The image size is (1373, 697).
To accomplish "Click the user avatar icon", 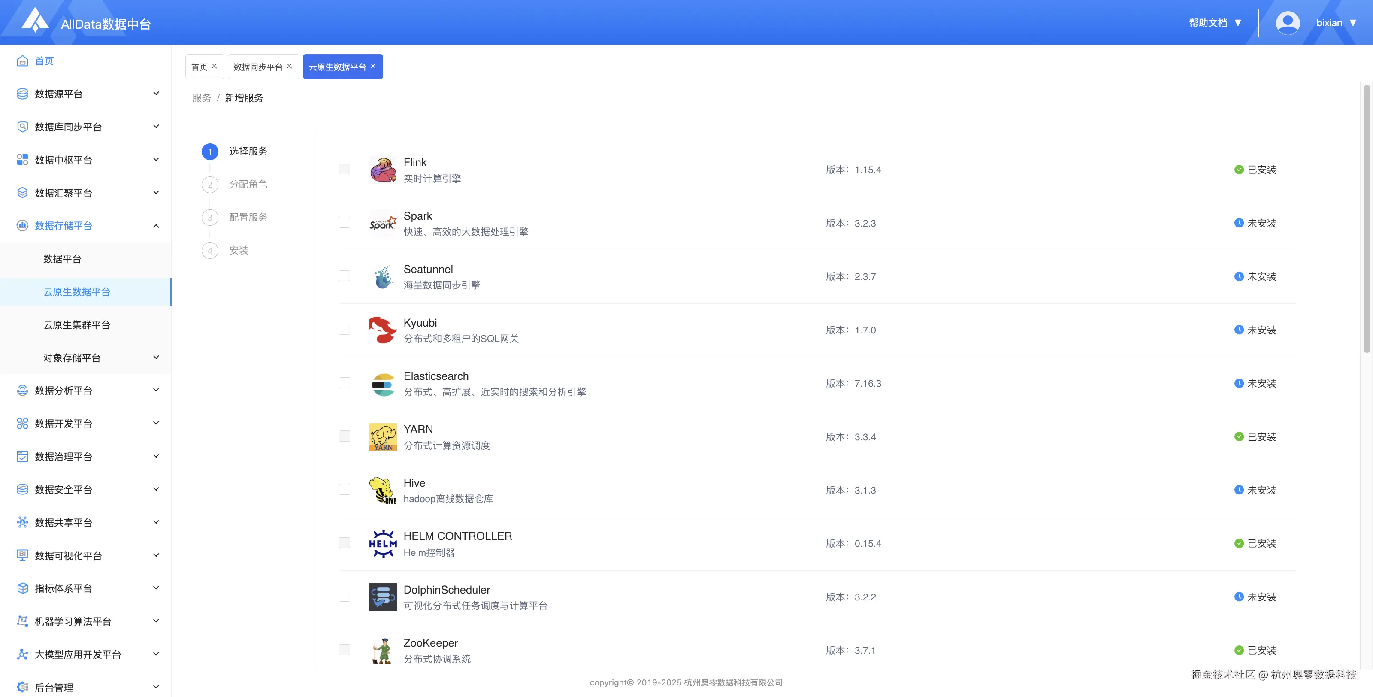I will pos(1287,23).
